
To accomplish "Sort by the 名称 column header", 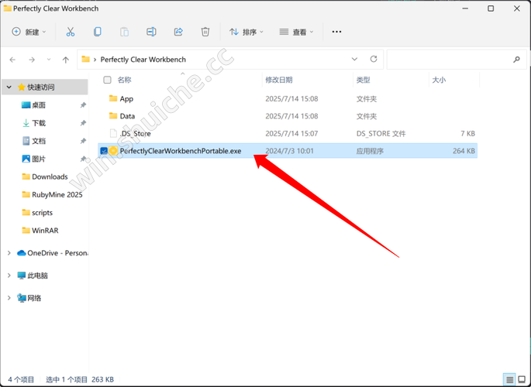I will (x=124, y=80).
